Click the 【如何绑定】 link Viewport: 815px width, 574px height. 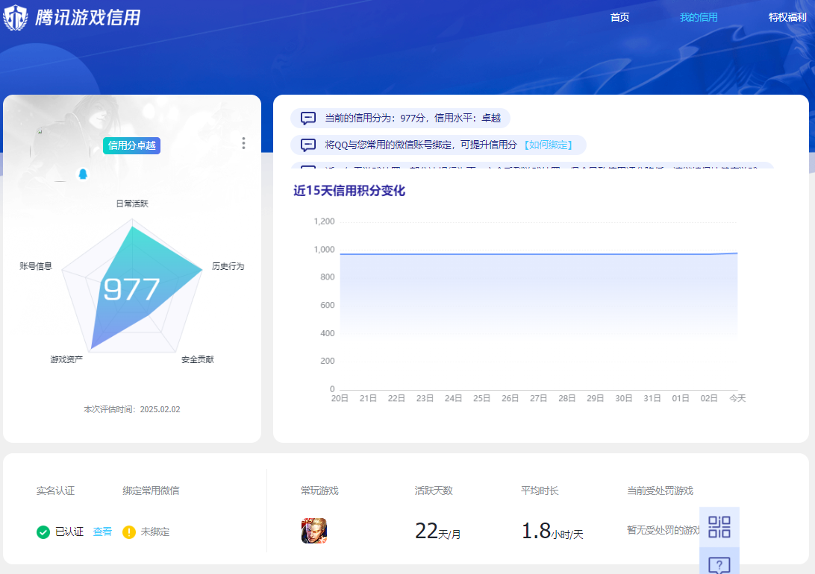point(549,145)
